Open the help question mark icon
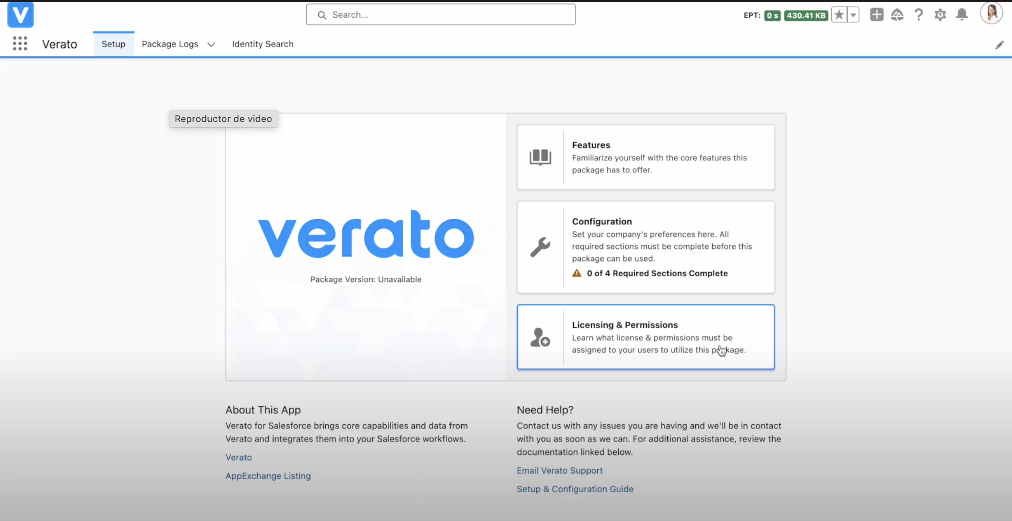Image resolution: width=1012 pixels, height=521 pixels. [x=919, y=15]
